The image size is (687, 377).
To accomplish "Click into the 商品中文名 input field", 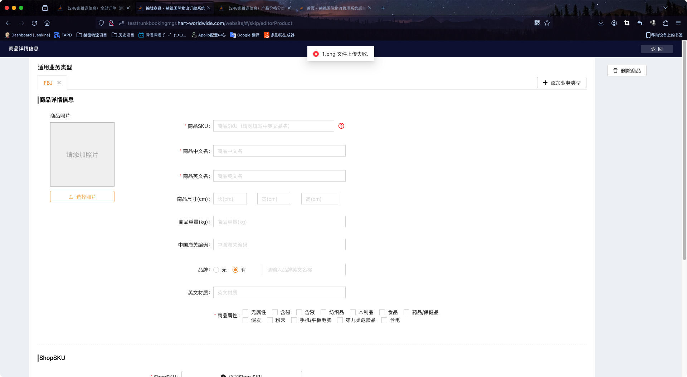I will click(x=279, y=151).
